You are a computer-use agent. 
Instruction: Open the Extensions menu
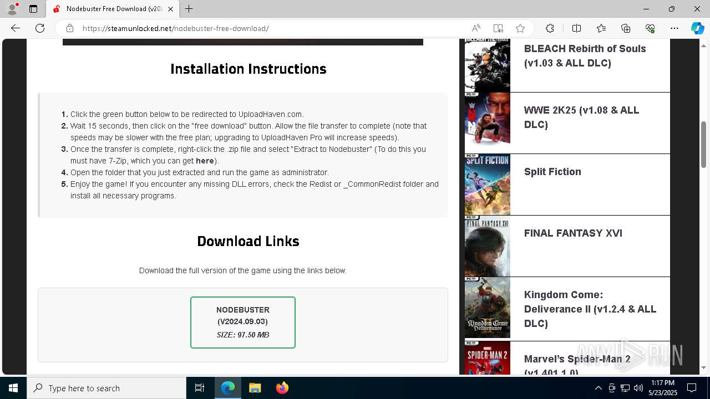click(550, 28)
